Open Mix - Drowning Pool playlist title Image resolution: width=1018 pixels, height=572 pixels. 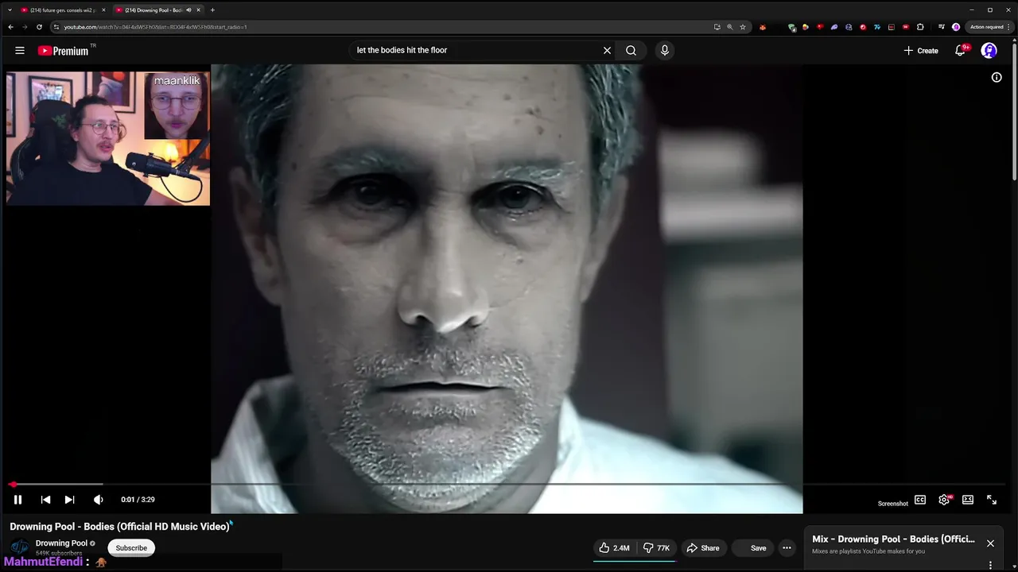(x=893, y=539)
